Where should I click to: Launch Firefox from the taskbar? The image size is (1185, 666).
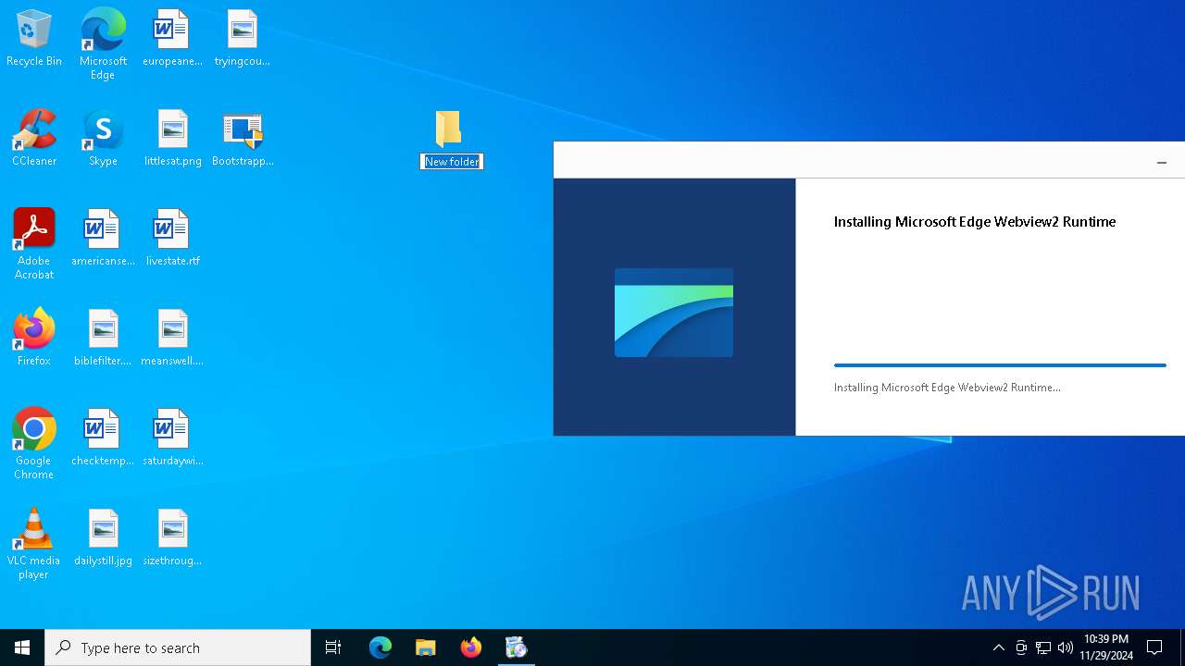coord(471,647)
